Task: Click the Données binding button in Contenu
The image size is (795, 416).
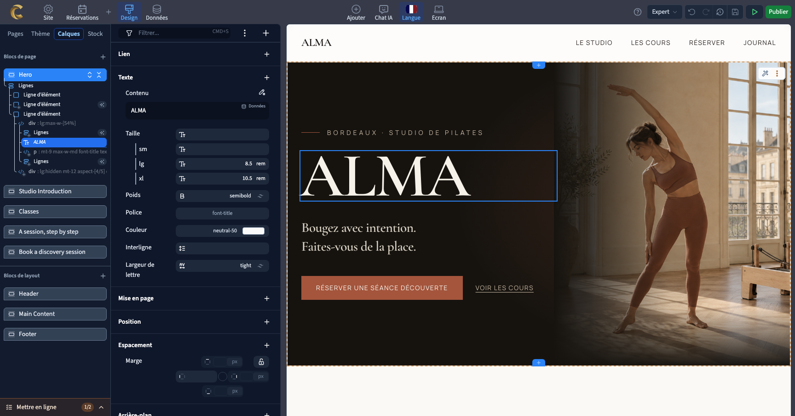Action: point(253,106)
